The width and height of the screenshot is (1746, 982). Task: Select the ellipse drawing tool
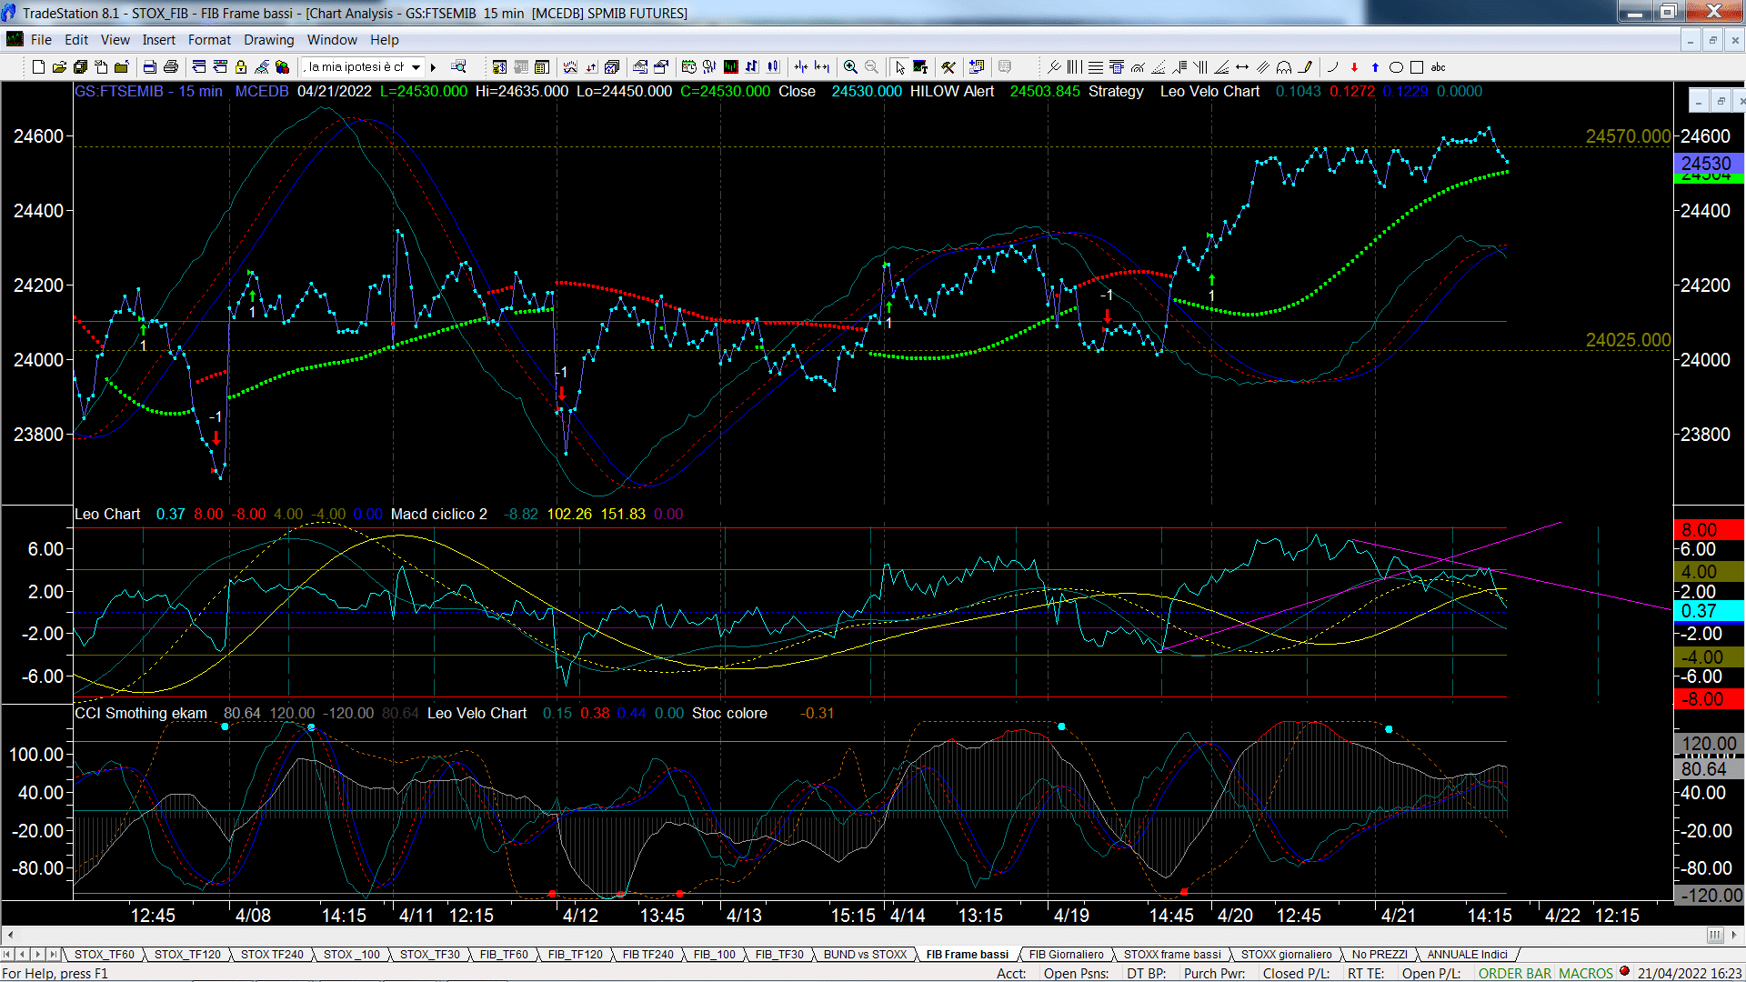[x=1396, y=67]
